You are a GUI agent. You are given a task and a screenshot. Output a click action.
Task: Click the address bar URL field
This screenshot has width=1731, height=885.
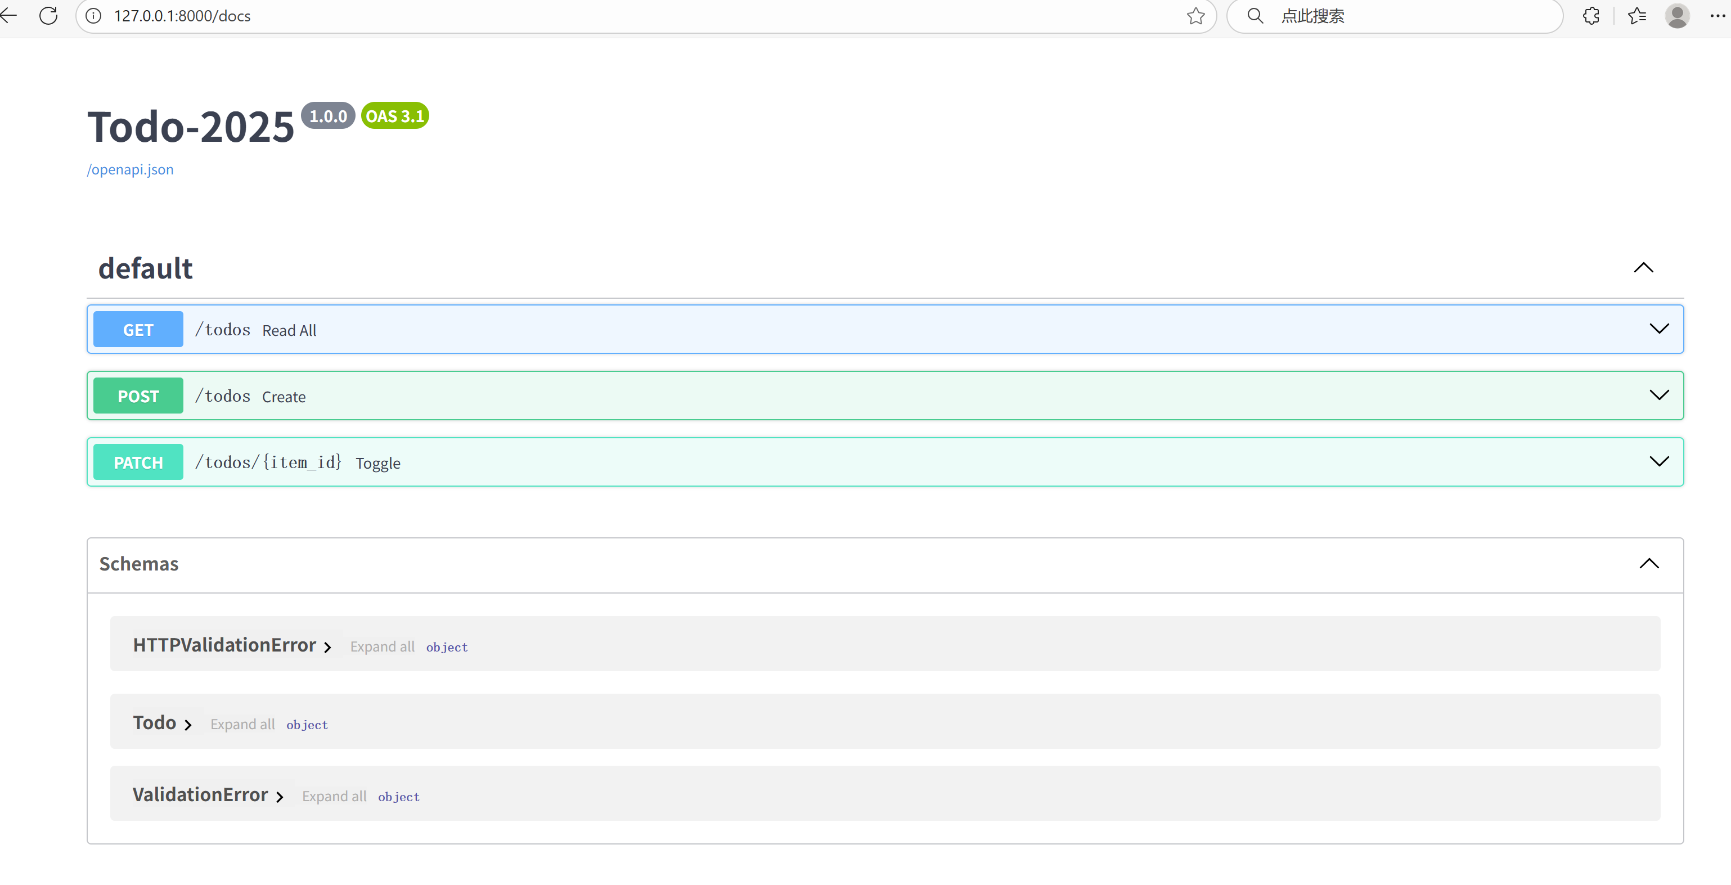(x=645, y=15)
